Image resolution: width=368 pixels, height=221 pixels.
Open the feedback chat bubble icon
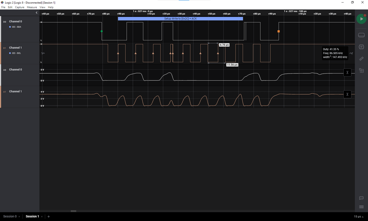[361, 198]
